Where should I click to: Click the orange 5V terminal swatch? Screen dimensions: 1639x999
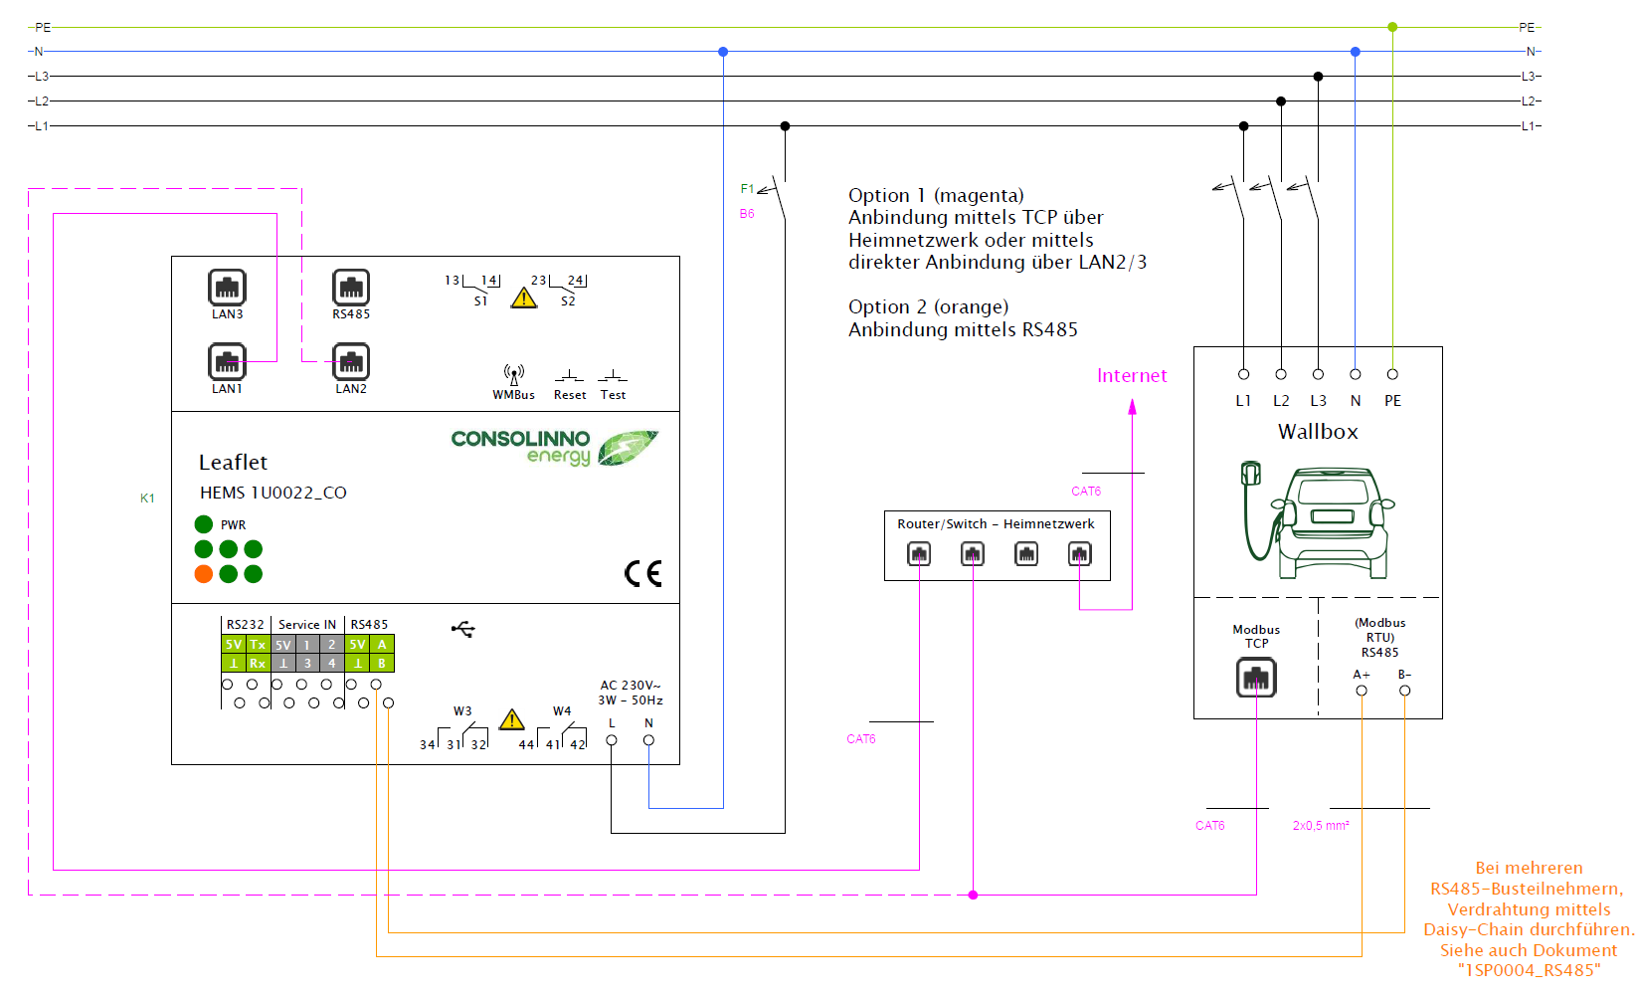click(x=233, y=645)
